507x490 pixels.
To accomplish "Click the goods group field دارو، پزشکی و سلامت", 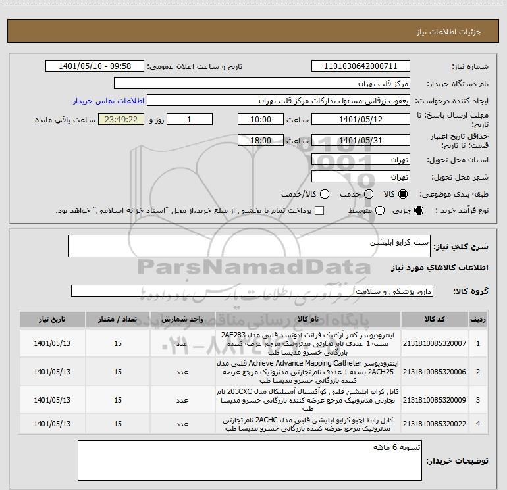I will pos(252,291).
